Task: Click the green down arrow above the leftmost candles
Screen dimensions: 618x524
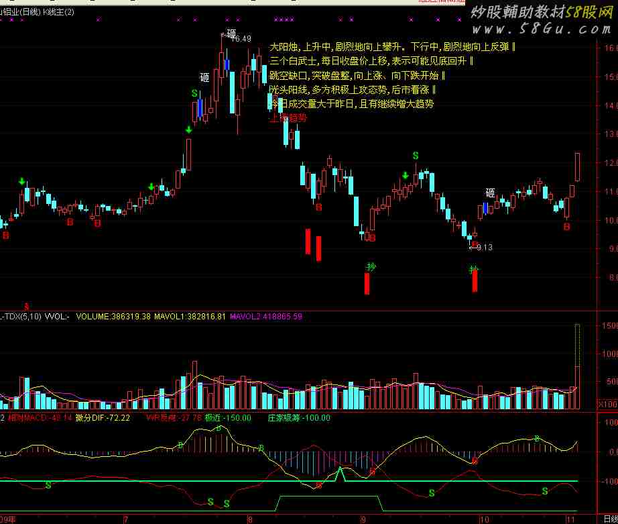Action: [x=22, y=182]
